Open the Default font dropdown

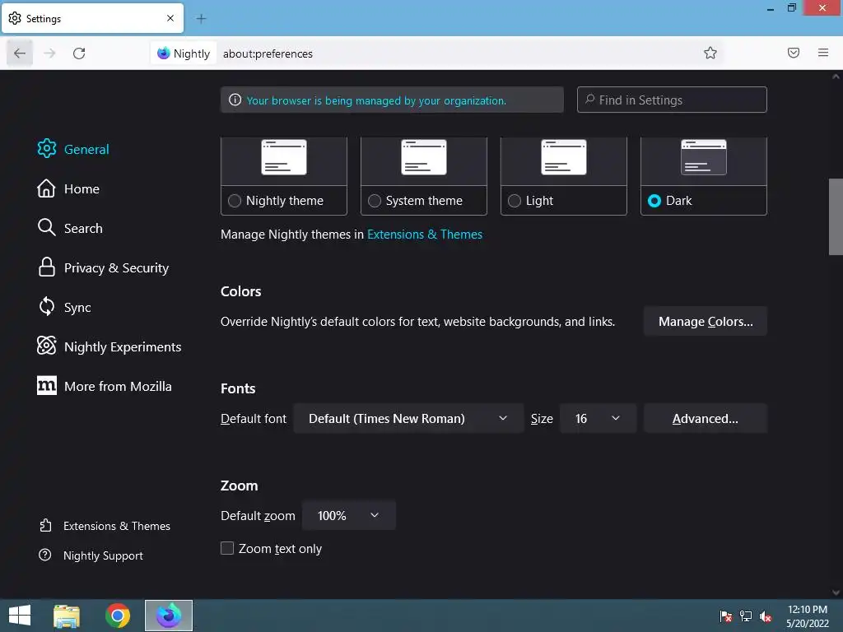click(408, 418)
